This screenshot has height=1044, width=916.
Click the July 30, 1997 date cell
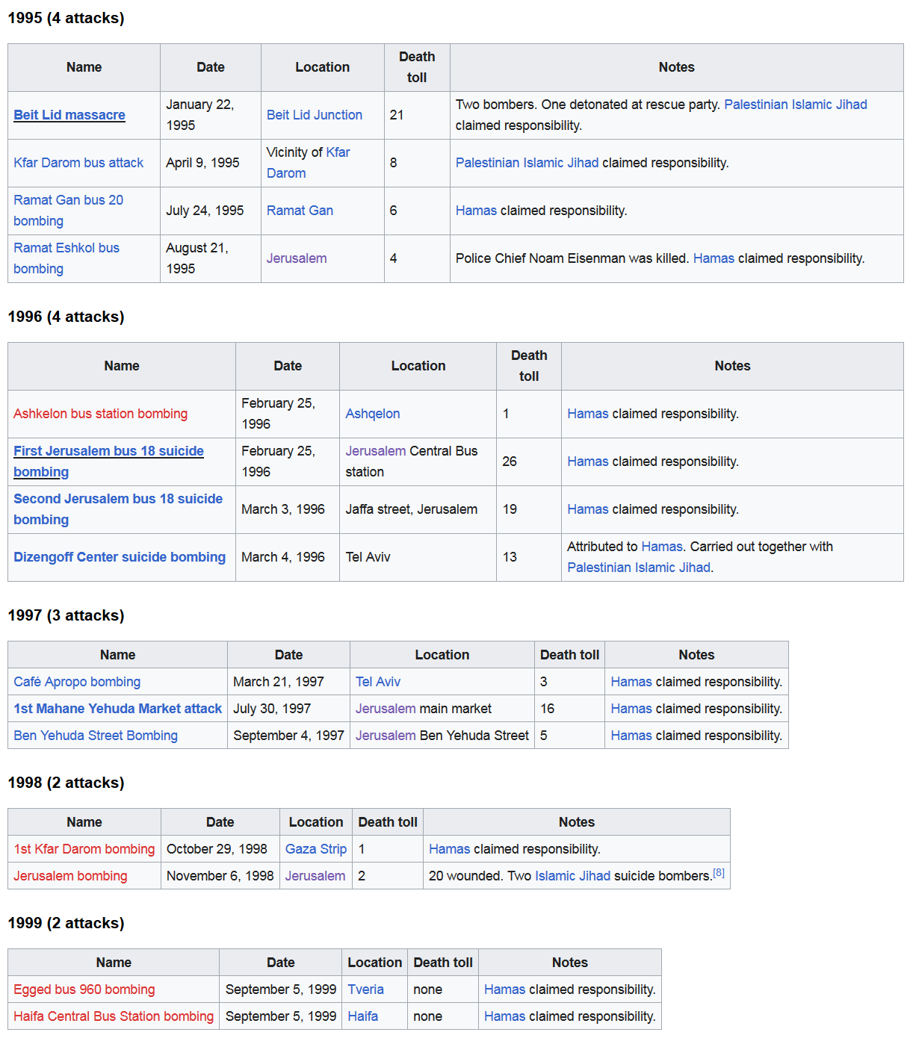click(x=288, y=709)
